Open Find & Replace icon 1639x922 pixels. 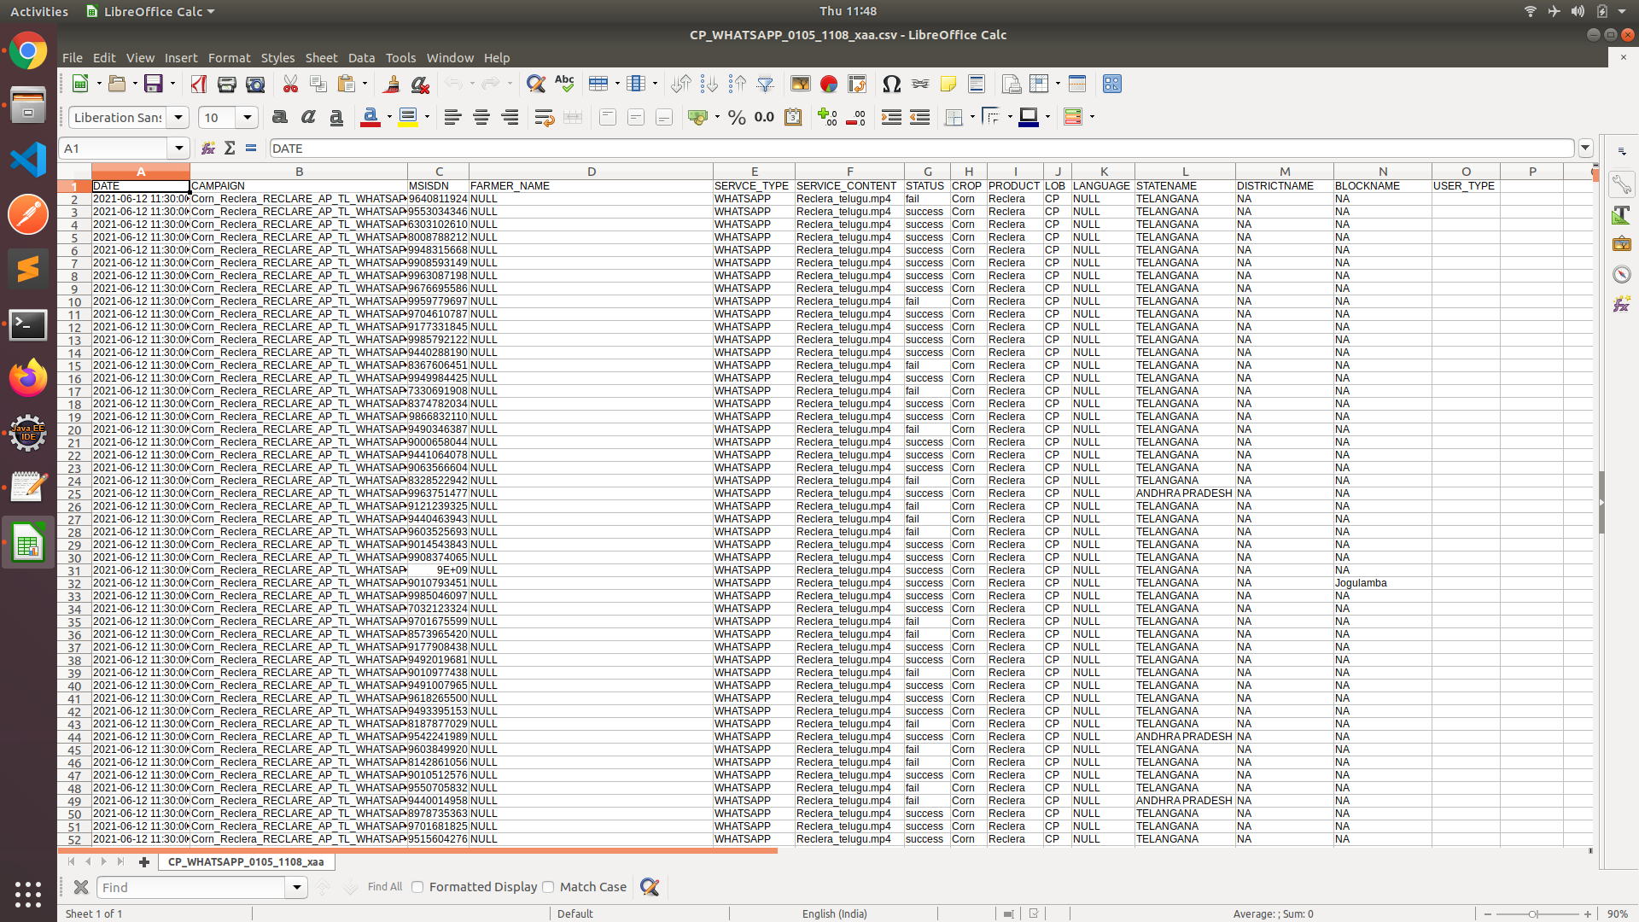[536, 84]
